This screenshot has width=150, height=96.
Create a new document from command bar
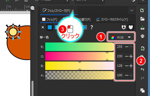click(142, 10)
